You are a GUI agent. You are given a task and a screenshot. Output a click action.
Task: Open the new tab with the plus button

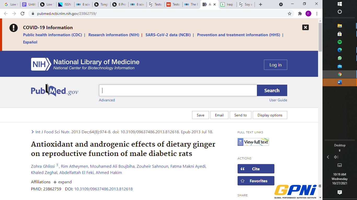260,4
